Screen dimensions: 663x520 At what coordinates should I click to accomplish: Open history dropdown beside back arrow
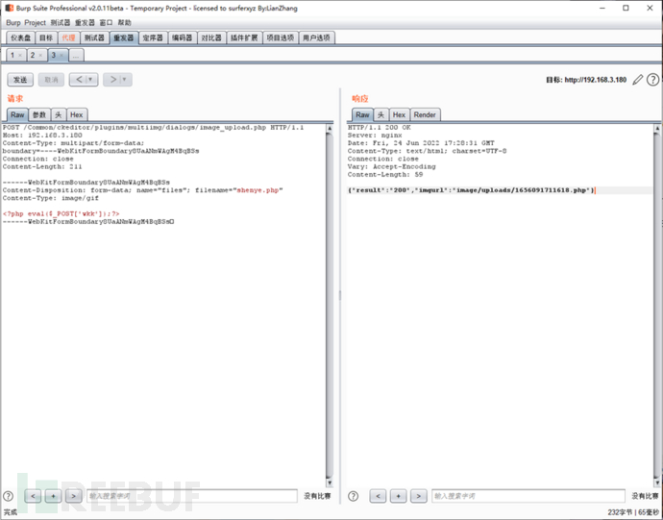(x=90, y=80)
